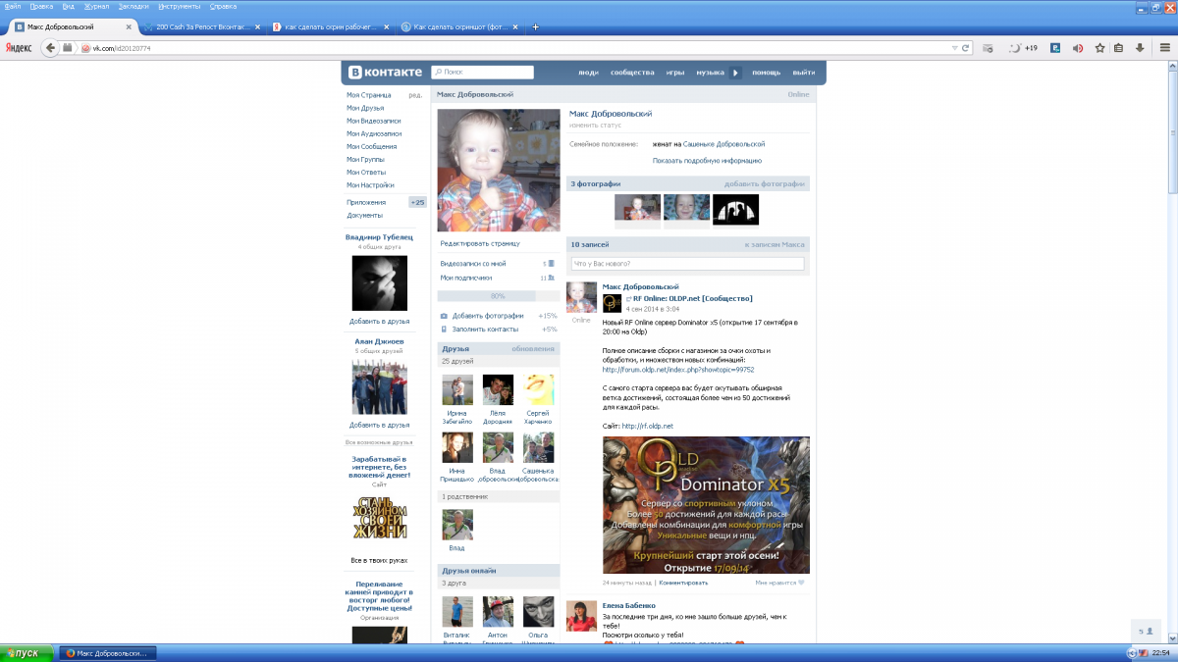Open the Инструменты menu
Screen dimensions: 1178x662
click(180, 6)
